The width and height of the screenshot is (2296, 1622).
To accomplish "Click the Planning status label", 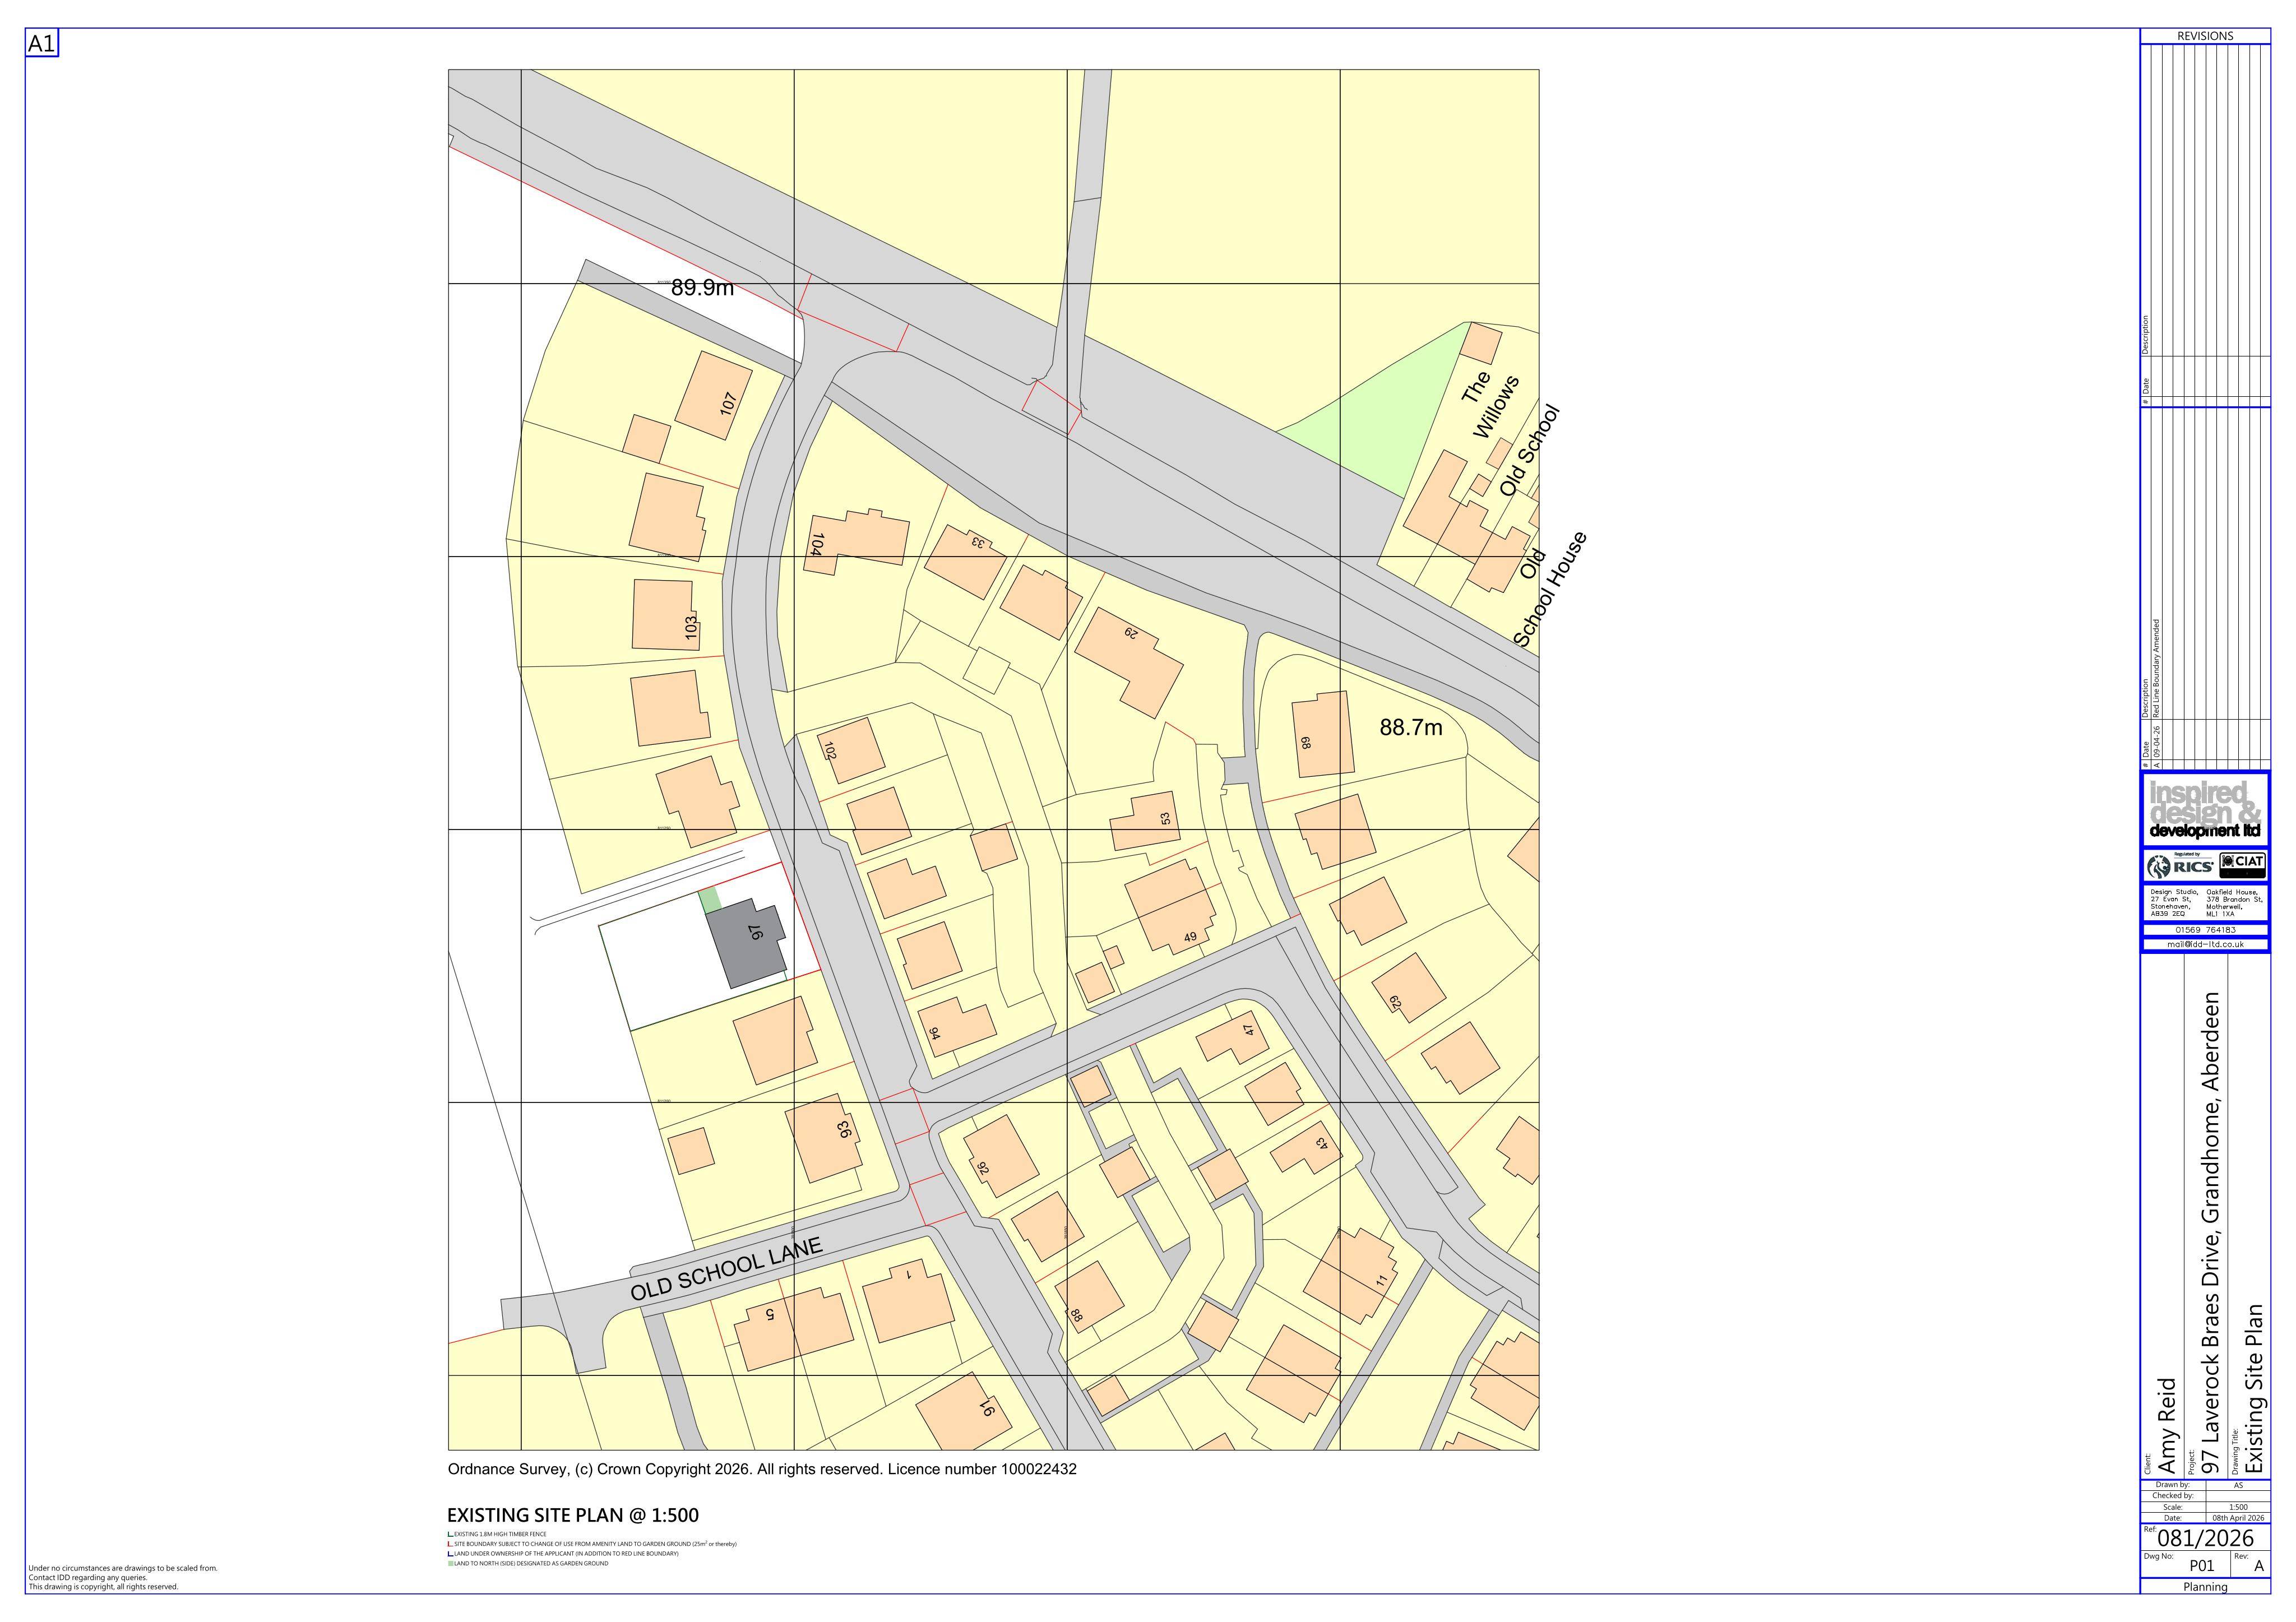I will 2205,1587.
